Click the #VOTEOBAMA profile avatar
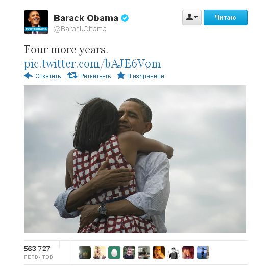This screenshot has height=269, width=271. (x=36, y=22)
